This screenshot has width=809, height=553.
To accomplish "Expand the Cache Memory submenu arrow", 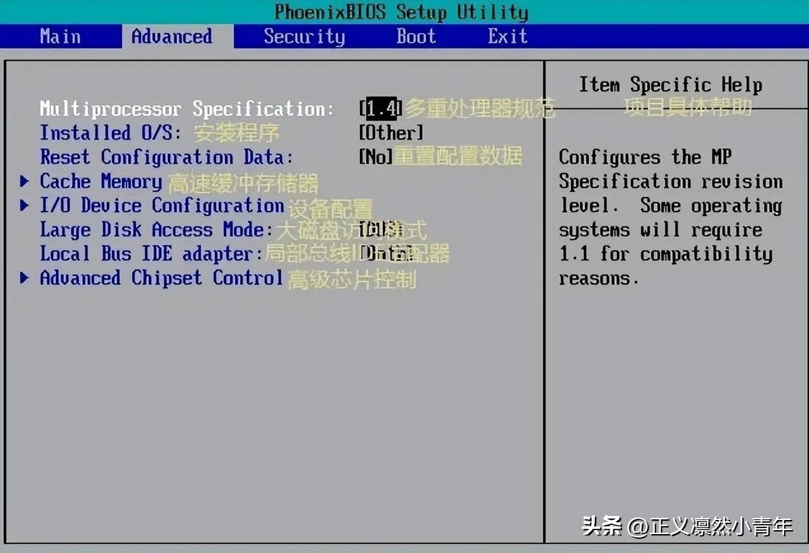I will point(25,181).
